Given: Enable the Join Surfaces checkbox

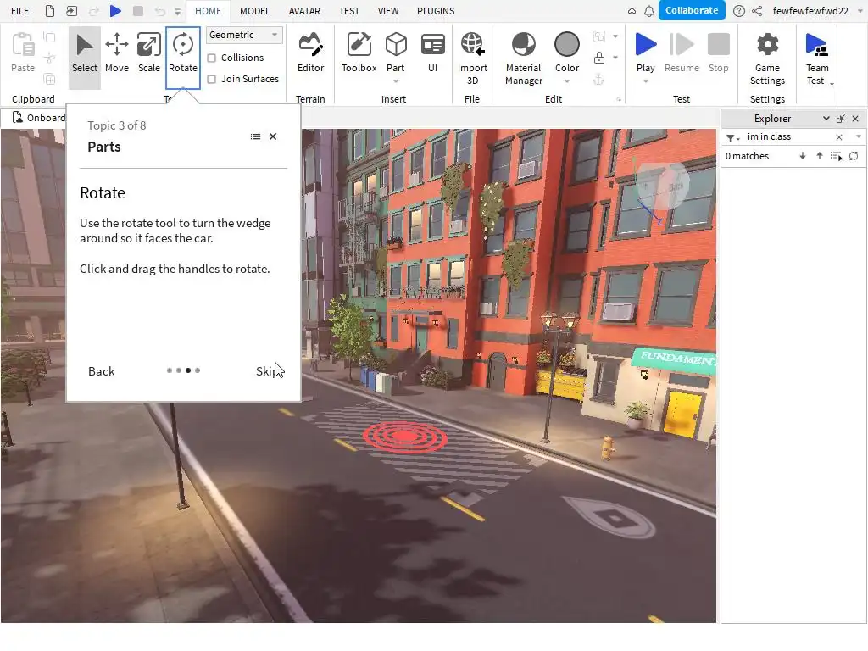Looking at the screenshot, I should tap(211, 79).
